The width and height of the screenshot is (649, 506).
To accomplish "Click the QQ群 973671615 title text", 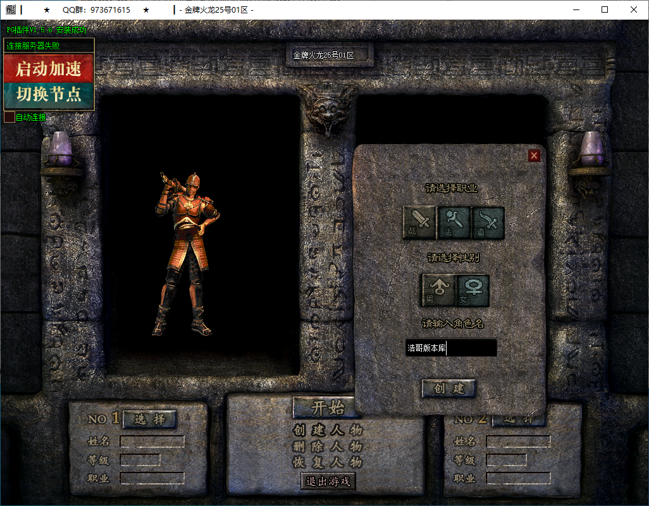I will click(x=96, y=9).
